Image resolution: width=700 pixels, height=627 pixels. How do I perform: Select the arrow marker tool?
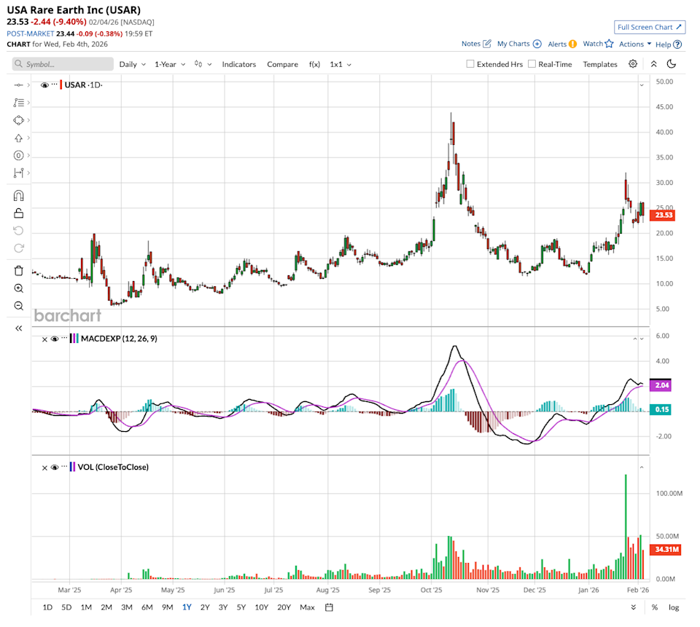(18, 138)
